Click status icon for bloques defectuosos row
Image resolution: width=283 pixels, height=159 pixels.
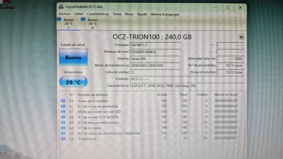[x=63, y=122]
